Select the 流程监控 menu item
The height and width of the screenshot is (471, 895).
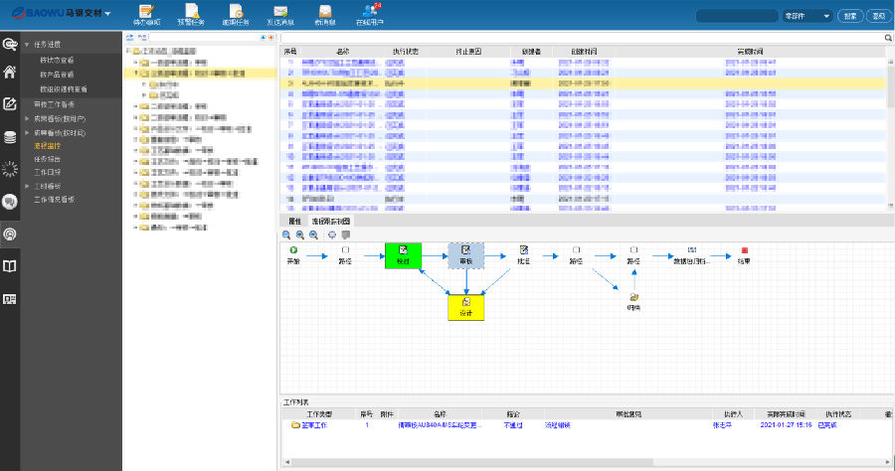click(48, 145)
